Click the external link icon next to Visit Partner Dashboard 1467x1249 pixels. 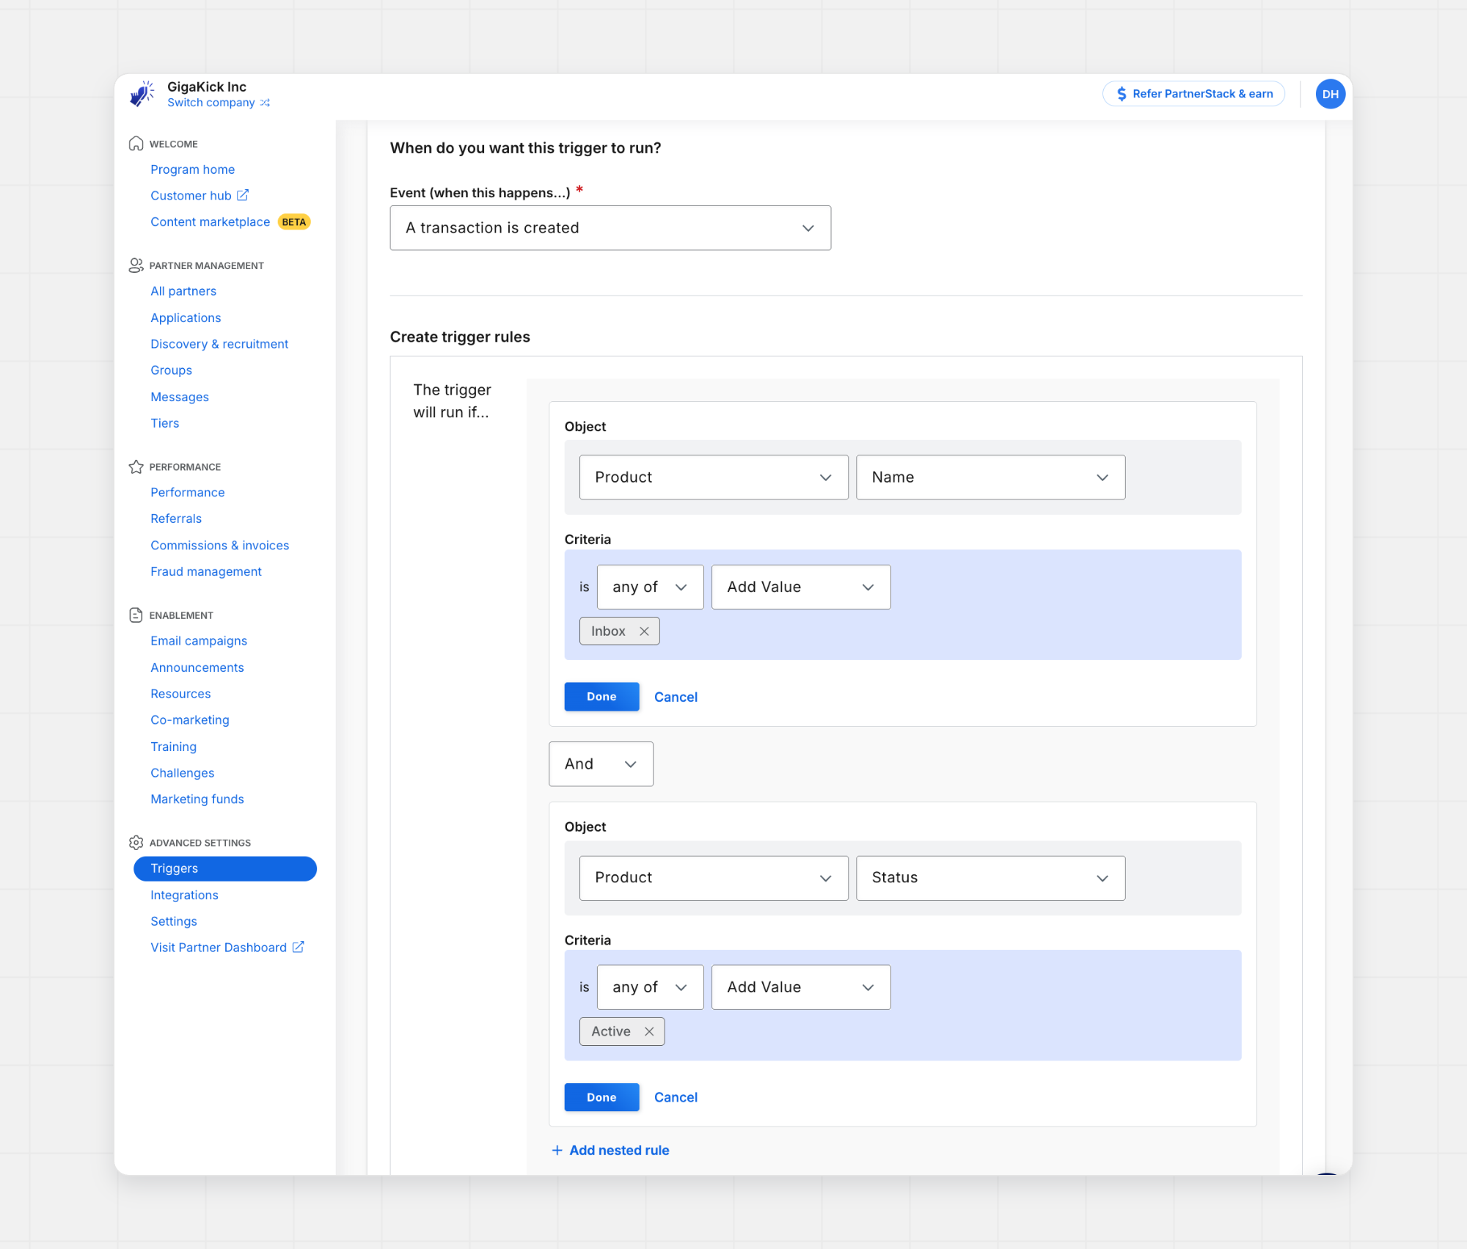[x=299, y=947]
